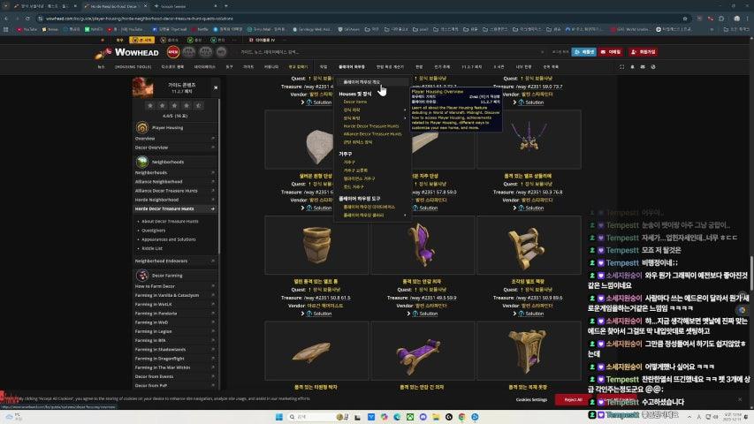
Task: Open Cookies Settings
Action: click(531, 399)
